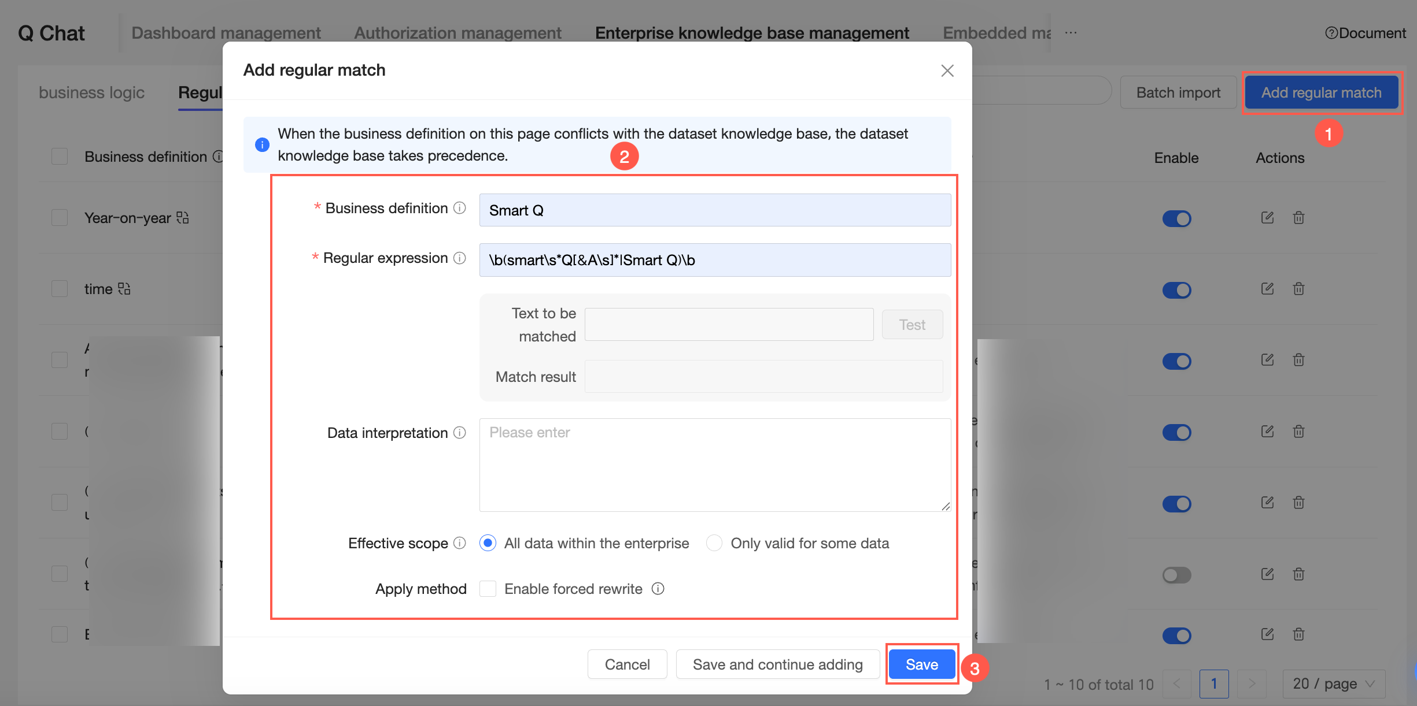Click the info icon beside Business definition field
This screenshot has height=706, width=1417.
coord(460,208)
